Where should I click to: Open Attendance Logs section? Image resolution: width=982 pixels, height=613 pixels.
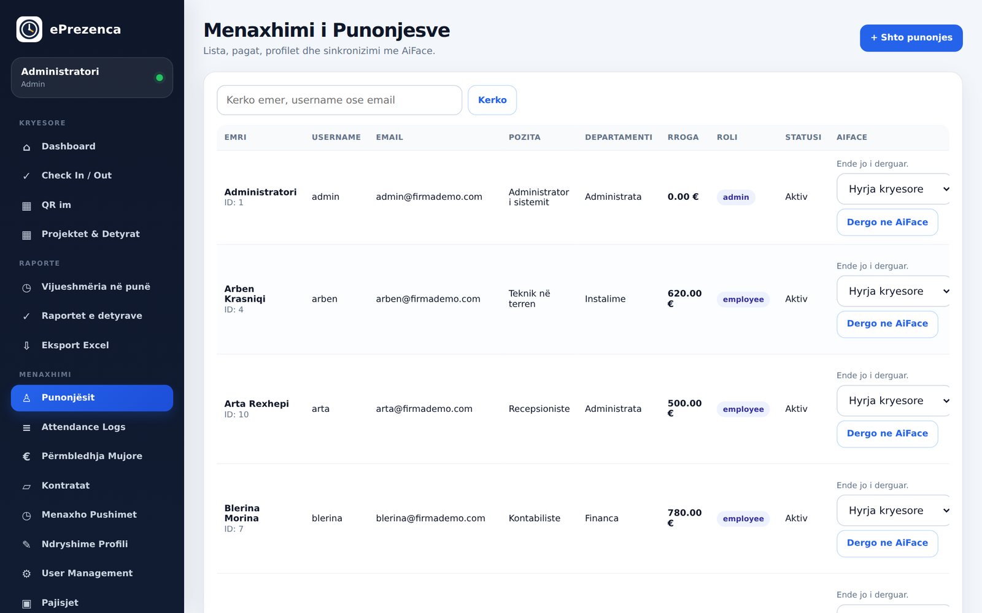pos(92,427)
